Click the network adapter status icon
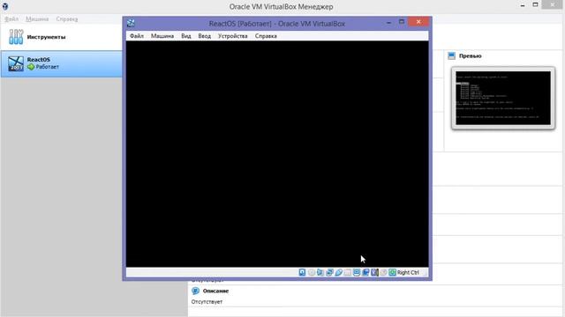This screenshot has height=317, width=565. point(329,272)
